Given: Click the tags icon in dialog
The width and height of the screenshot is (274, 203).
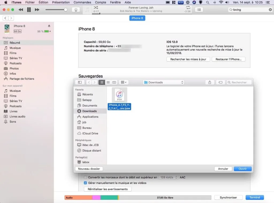Looking at the screenshot, I should tap(220, 82).
